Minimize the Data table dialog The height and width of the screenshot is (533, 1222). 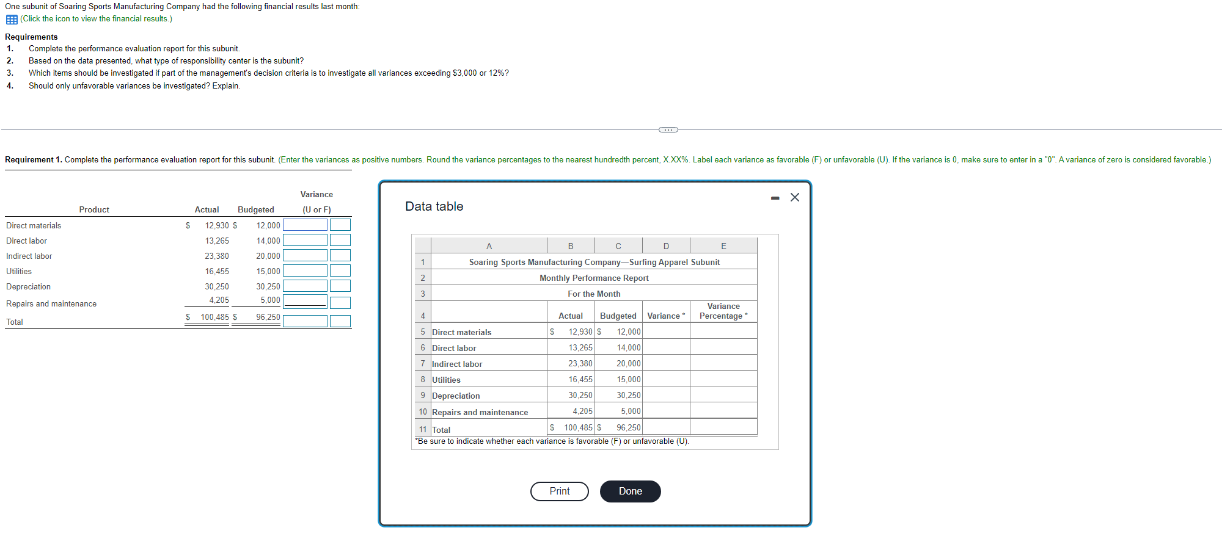click(x=775, y=198)
